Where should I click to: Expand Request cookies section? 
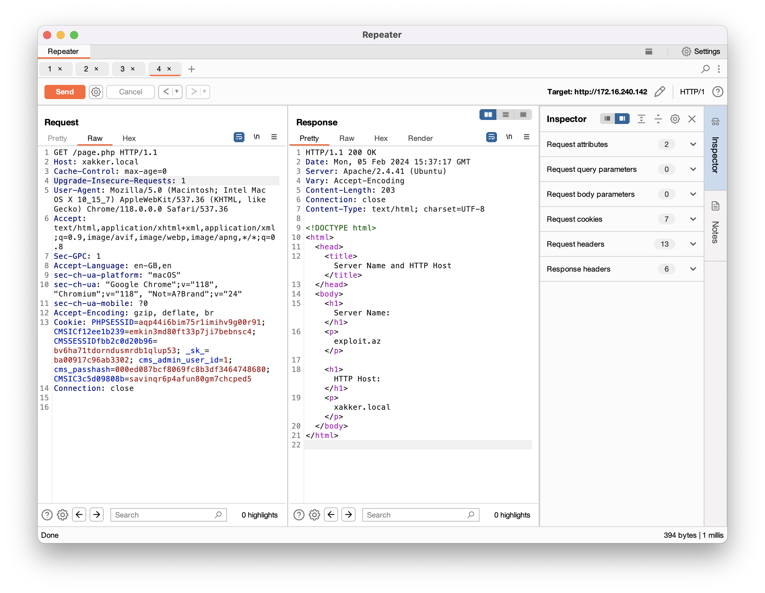coord(622,219)
